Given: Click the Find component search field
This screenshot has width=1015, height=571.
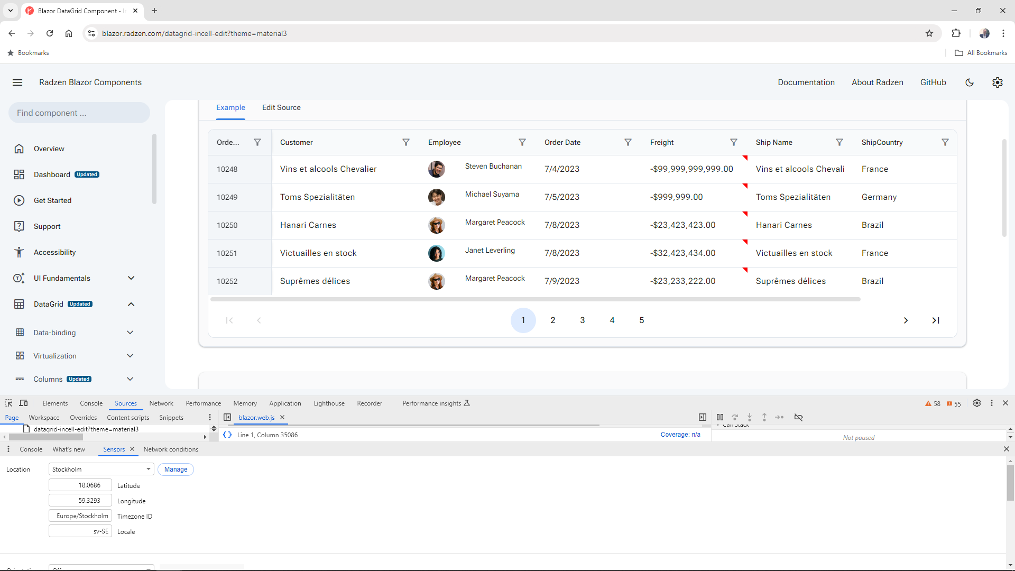Looking at the screenshot, I should point(79,113).
